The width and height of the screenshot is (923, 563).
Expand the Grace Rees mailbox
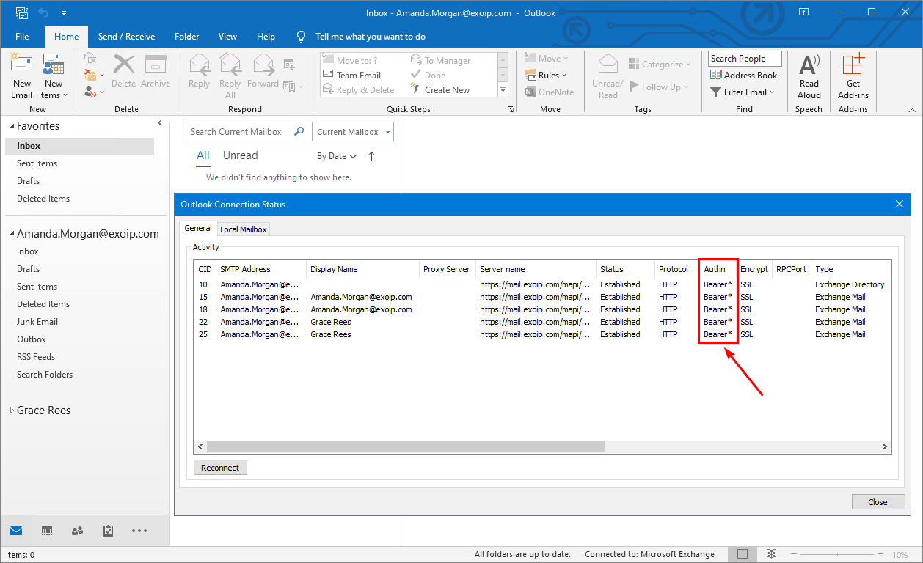click(11, 411)
